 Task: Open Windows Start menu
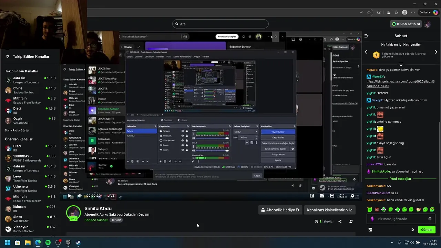coord(7,242)
